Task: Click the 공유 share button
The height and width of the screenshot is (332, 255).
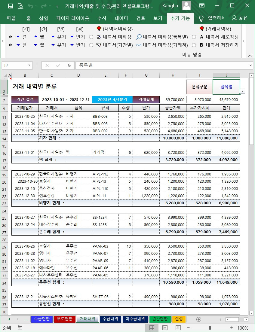Action: 240,18
